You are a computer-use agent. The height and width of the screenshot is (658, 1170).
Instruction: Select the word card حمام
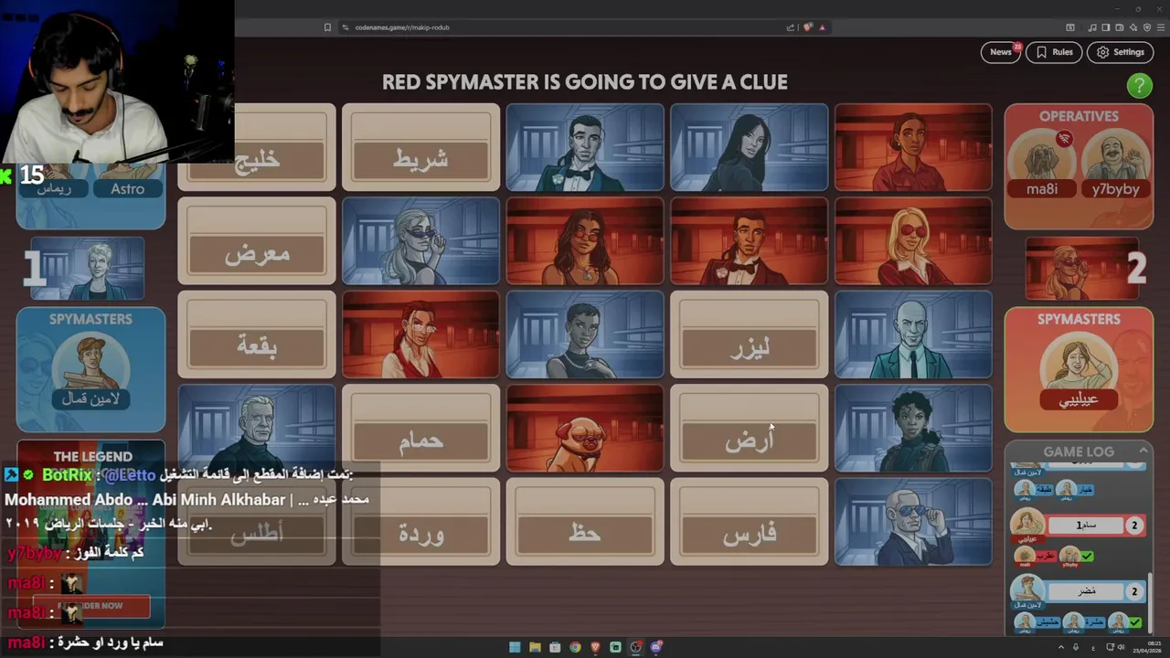(x=420, y=428)
